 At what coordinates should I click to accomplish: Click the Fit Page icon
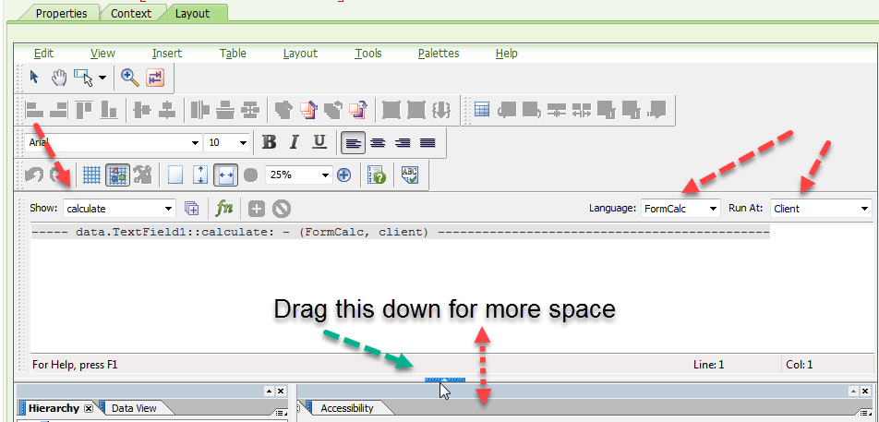pos(200,175)
